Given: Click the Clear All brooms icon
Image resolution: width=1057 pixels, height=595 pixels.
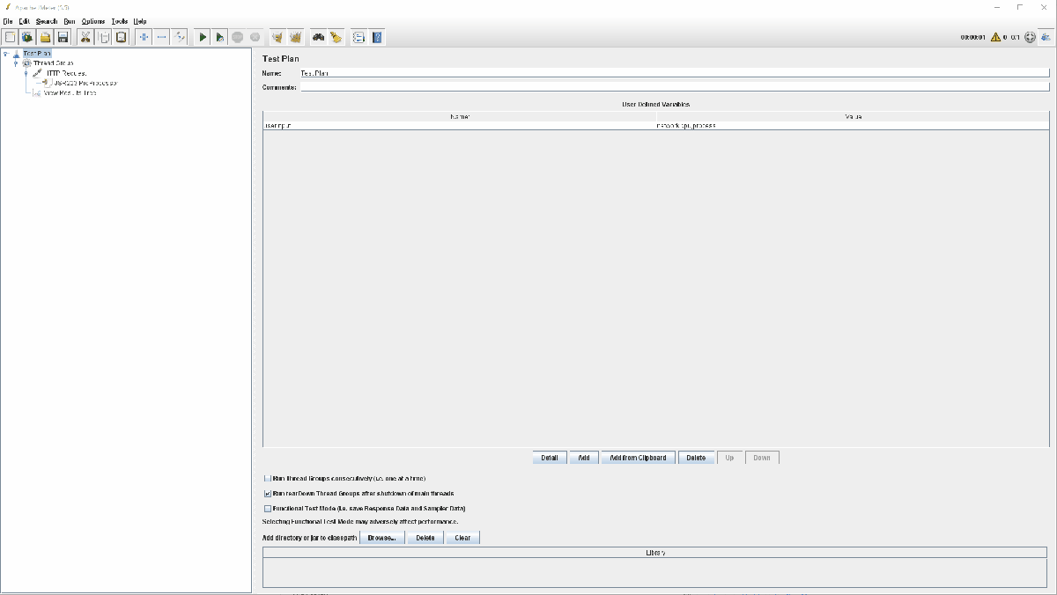Looking at the screenshot, I should (296, 37).
